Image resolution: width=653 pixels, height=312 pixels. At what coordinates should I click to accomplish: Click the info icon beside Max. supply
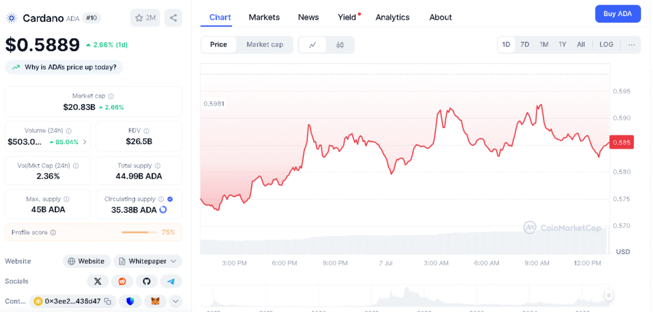coord(66,199)
